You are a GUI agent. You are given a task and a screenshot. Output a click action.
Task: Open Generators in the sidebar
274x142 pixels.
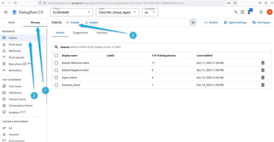point(15,70)
